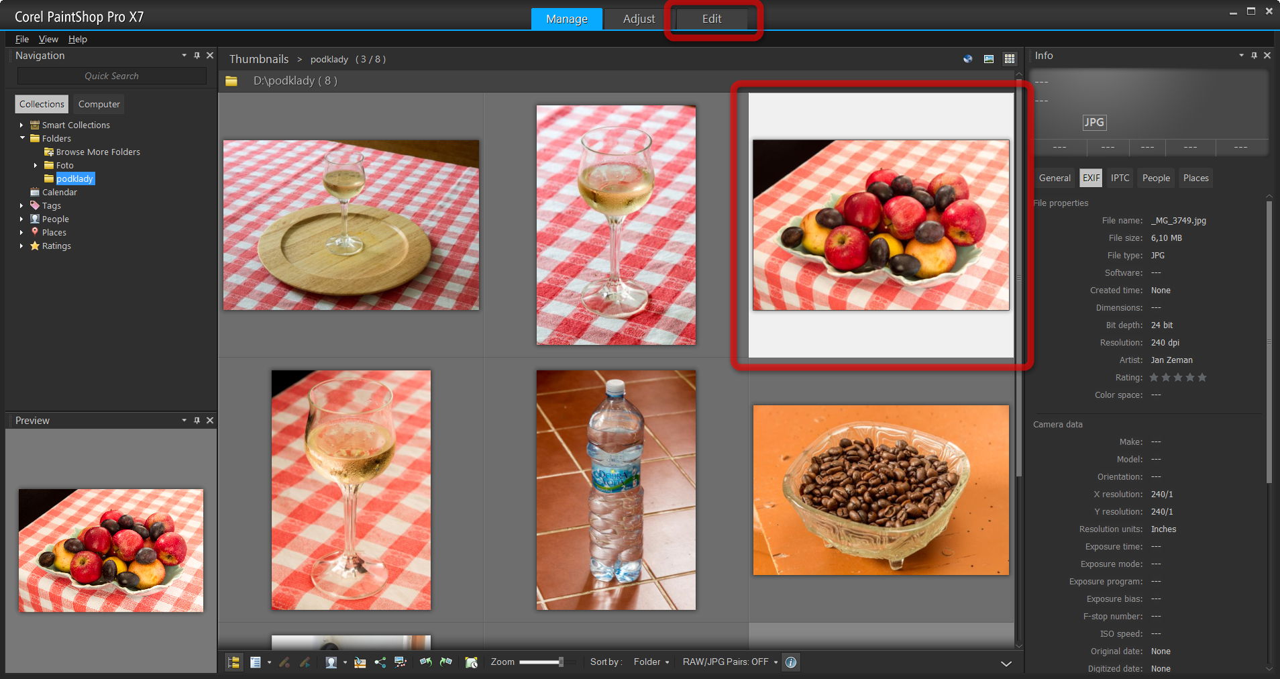
Task: Switch to Map mode globe icon
Action: [x=967, y=59]
